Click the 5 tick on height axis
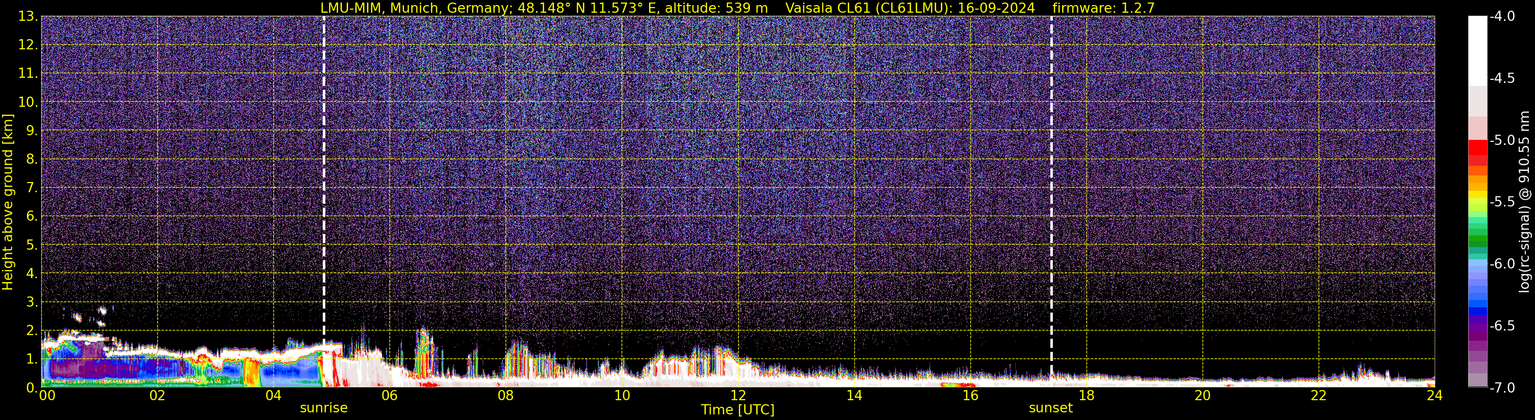Image resolution: width=1535 pixels, height=420 pixels. (x=31, y=245)
